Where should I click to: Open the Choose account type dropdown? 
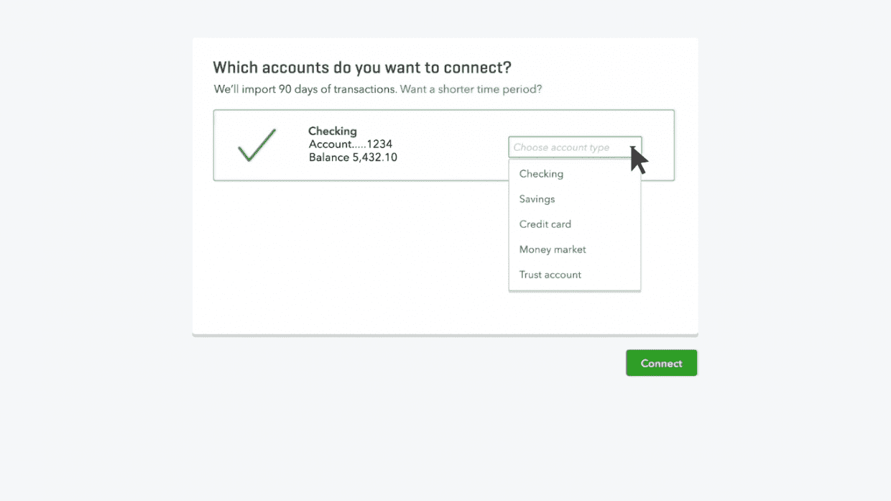point(575,147)
